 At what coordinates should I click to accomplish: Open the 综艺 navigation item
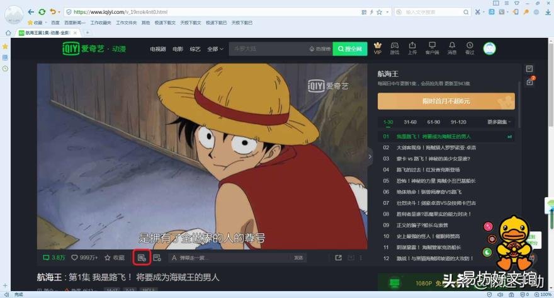click(195, 49)
